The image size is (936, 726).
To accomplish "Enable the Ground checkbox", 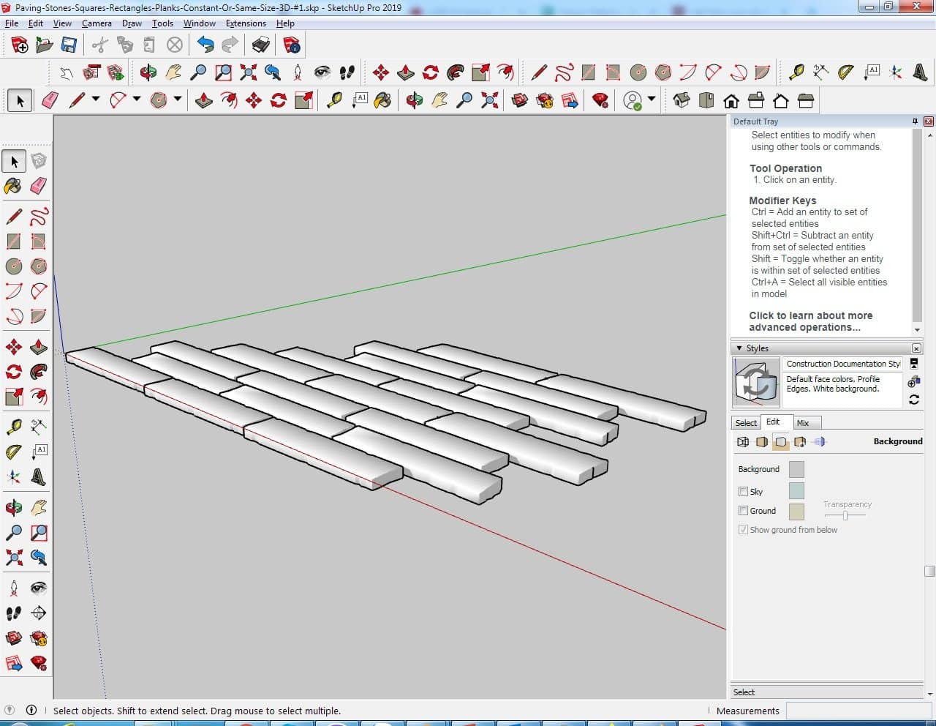I will (743, 511).
